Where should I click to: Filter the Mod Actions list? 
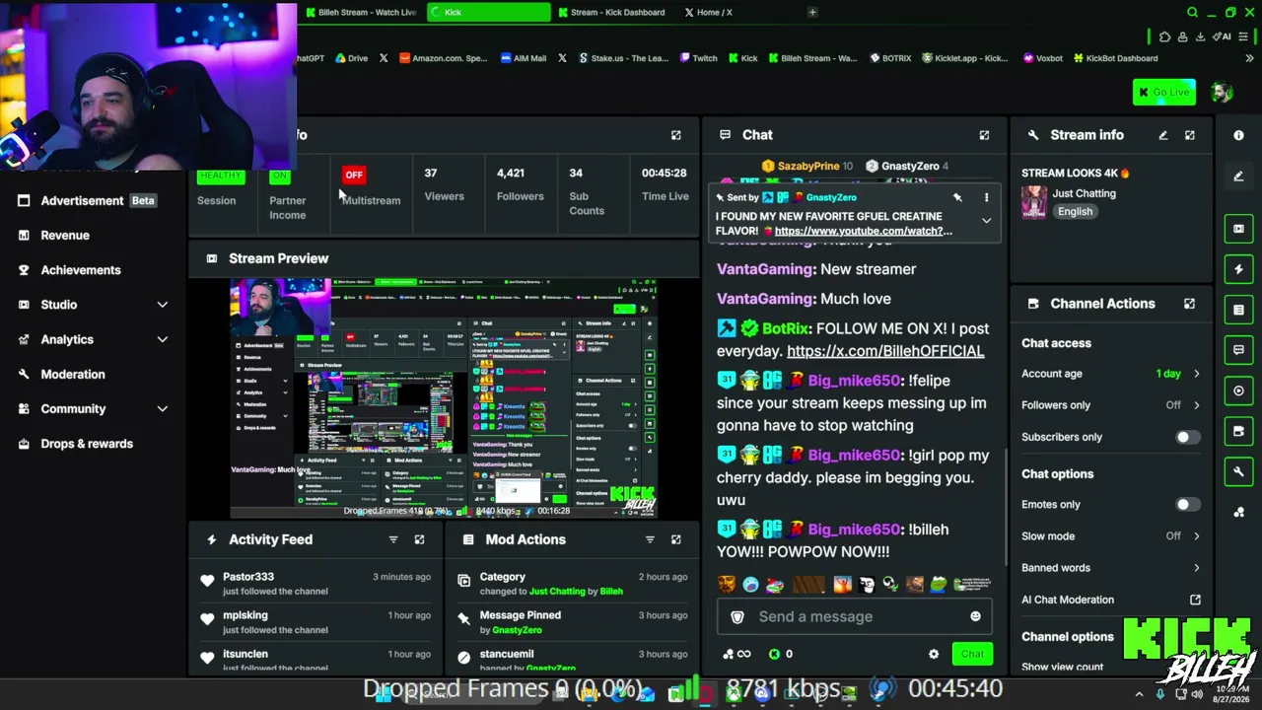click(650, 539)
